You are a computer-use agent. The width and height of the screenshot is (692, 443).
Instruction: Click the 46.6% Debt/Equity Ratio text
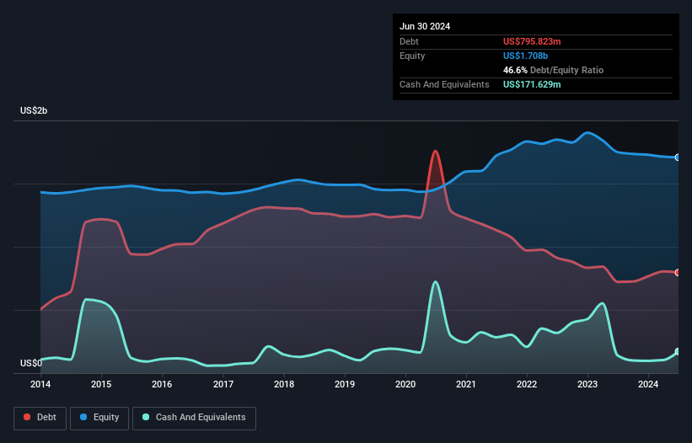tap(553, 70)
